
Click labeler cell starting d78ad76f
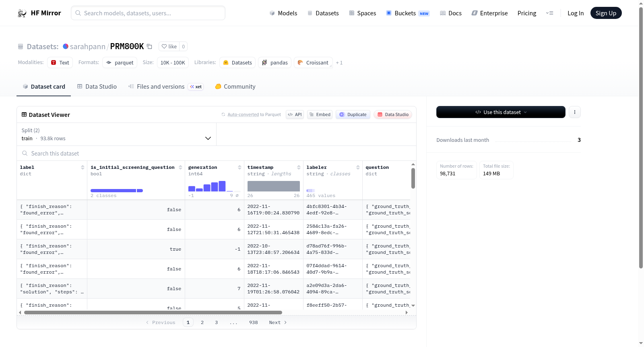[x=332, y=249]
